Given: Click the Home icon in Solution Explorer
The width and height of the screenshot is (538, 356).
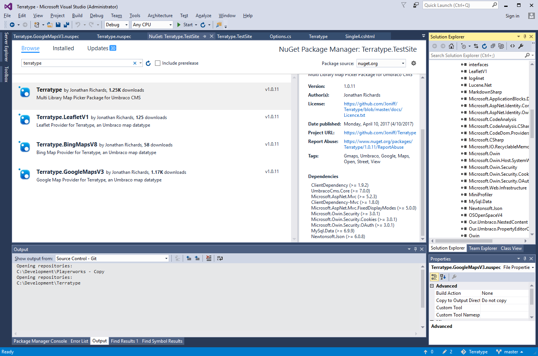Looking at the screenshot, I should 451,46.
